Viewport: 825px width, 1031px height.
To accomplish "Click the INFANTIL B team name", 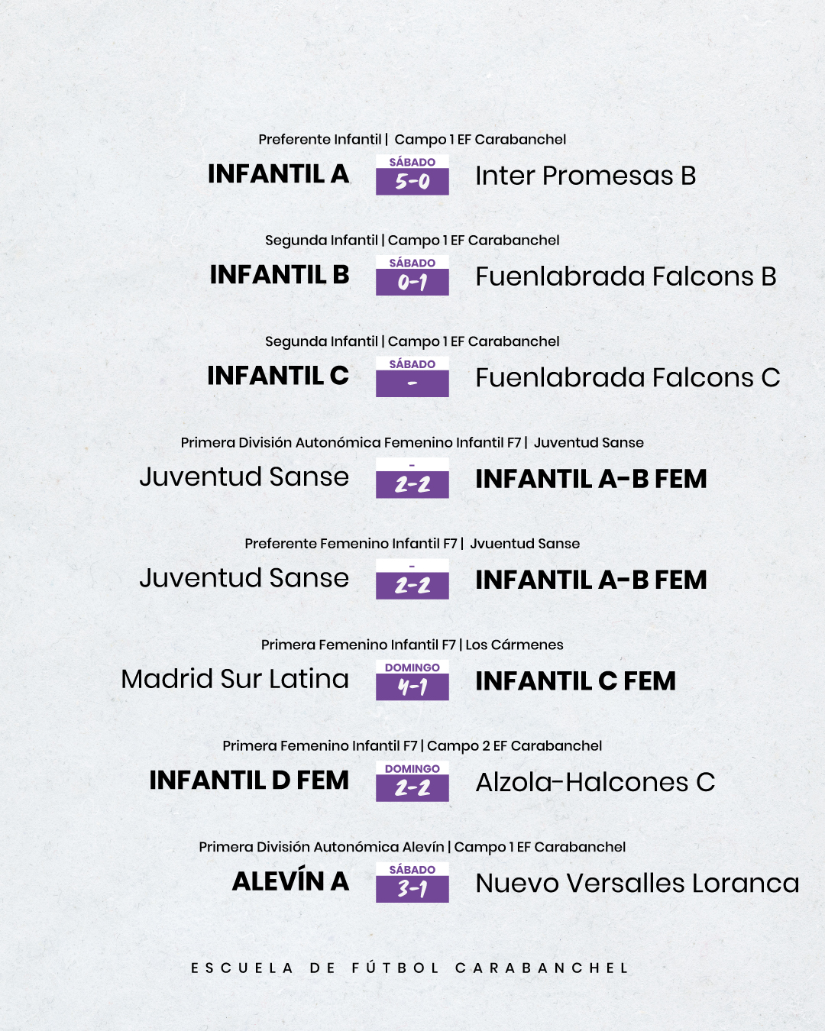I will pyautogui.click(x=280, y=275).
